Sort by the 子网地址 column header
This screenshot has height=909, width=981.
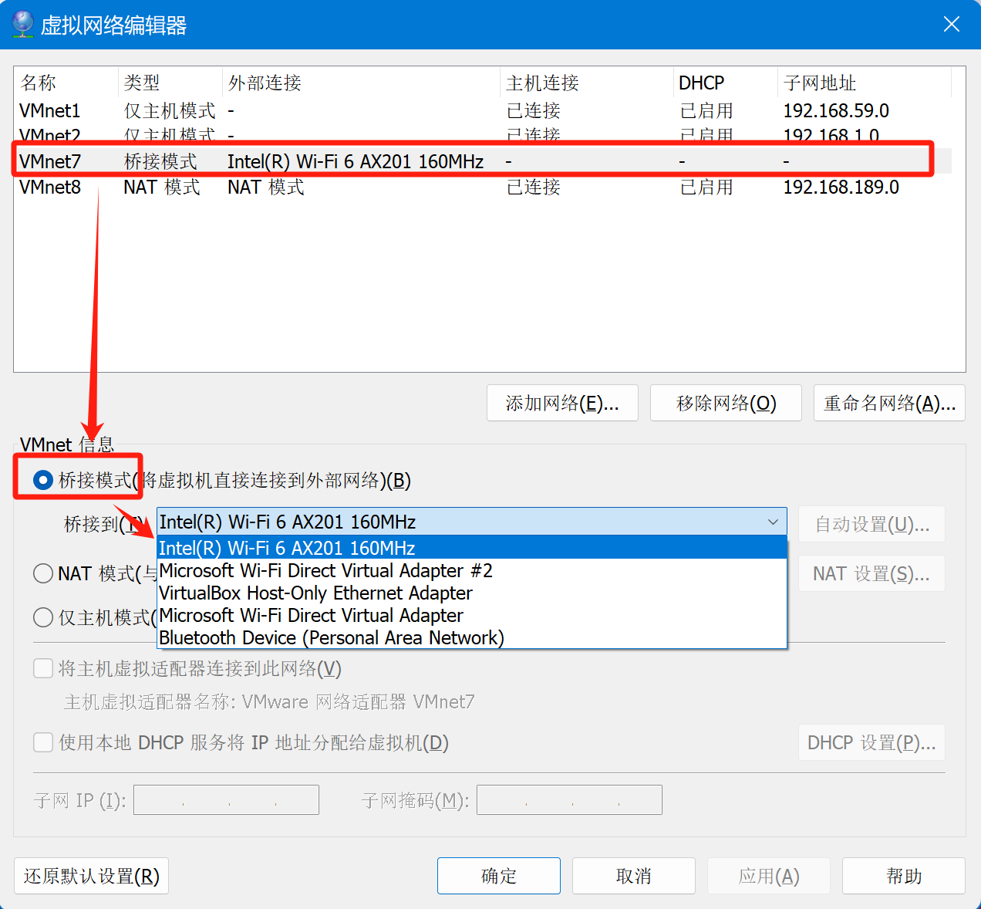pos(865,83)
